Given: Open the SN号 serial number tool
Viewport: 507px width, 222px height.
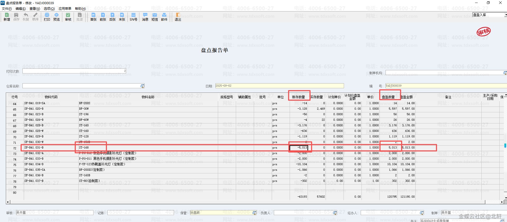Looking at the screenshot, I should [133, 17].
